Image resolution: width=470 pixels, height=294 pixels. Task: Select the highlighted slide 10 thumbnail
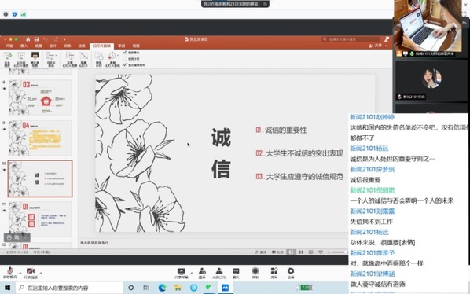(x=40, y=178)
